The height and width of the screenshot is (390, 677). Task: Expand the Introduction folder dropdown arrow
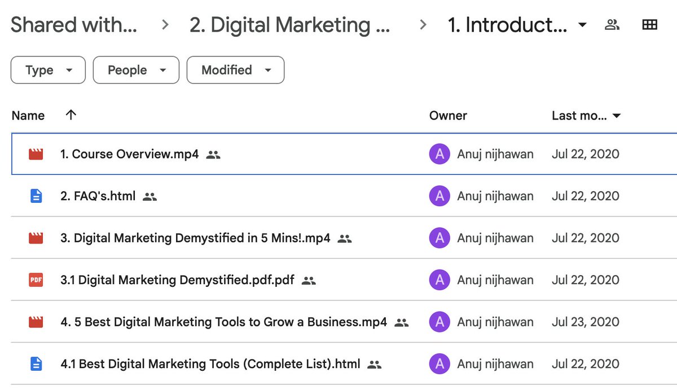coord(583,25)
